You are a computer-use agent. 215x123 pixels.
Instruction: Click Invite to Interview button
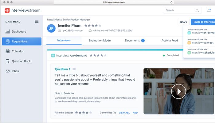pos(203,22)
